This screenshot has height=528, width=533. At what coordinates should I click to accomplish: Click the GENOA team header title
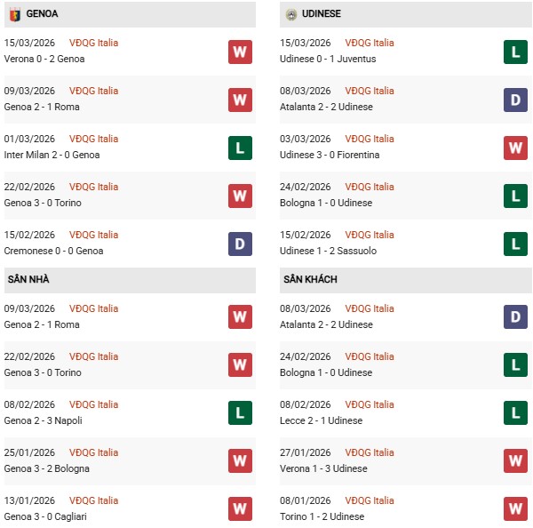[x=42, y=14]
